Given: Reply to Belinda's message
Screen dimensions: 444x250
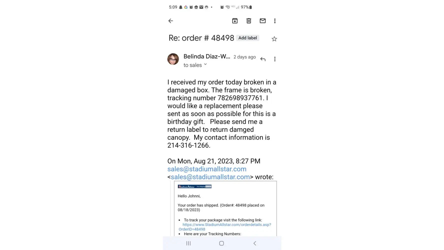Looking at the screenshot, I should coord(263,59).
